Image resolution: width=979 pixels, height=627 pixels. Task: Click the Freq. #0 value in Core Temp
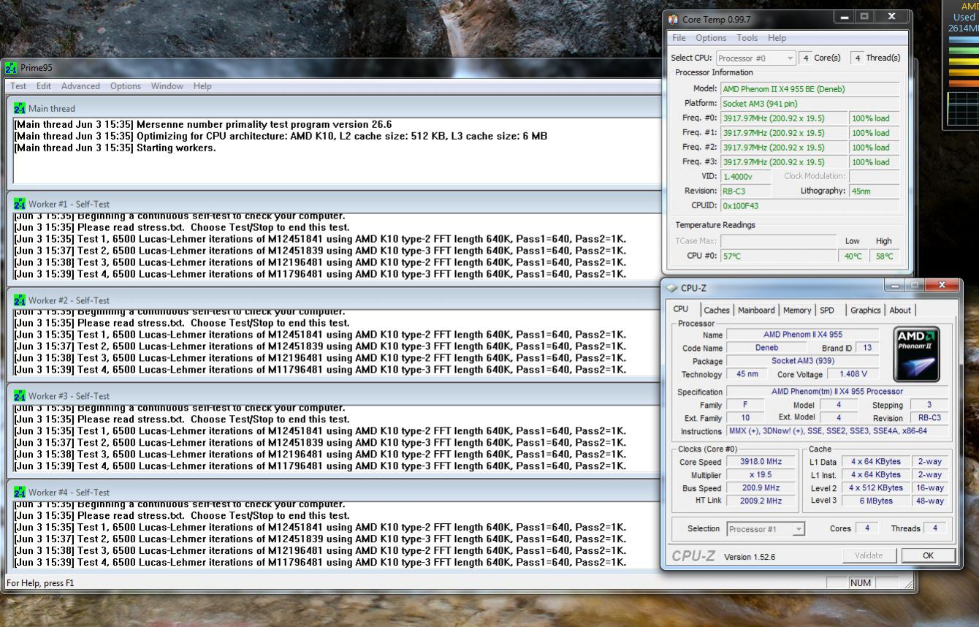[x=784, y=118]
